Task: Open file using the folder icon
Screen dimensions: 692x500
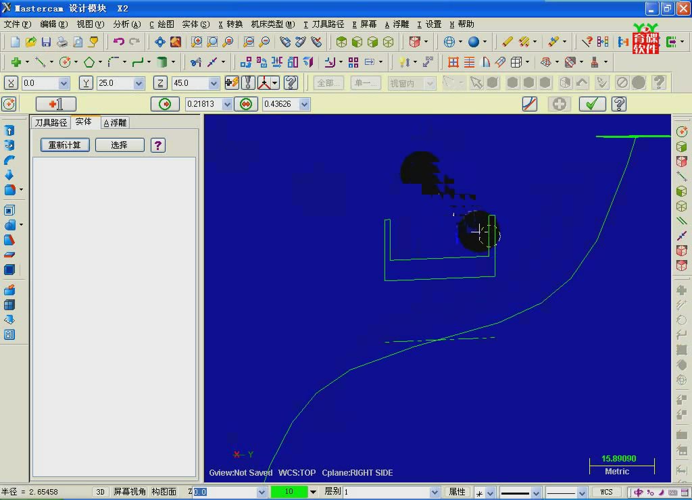Action: click(x=30, y=42)
